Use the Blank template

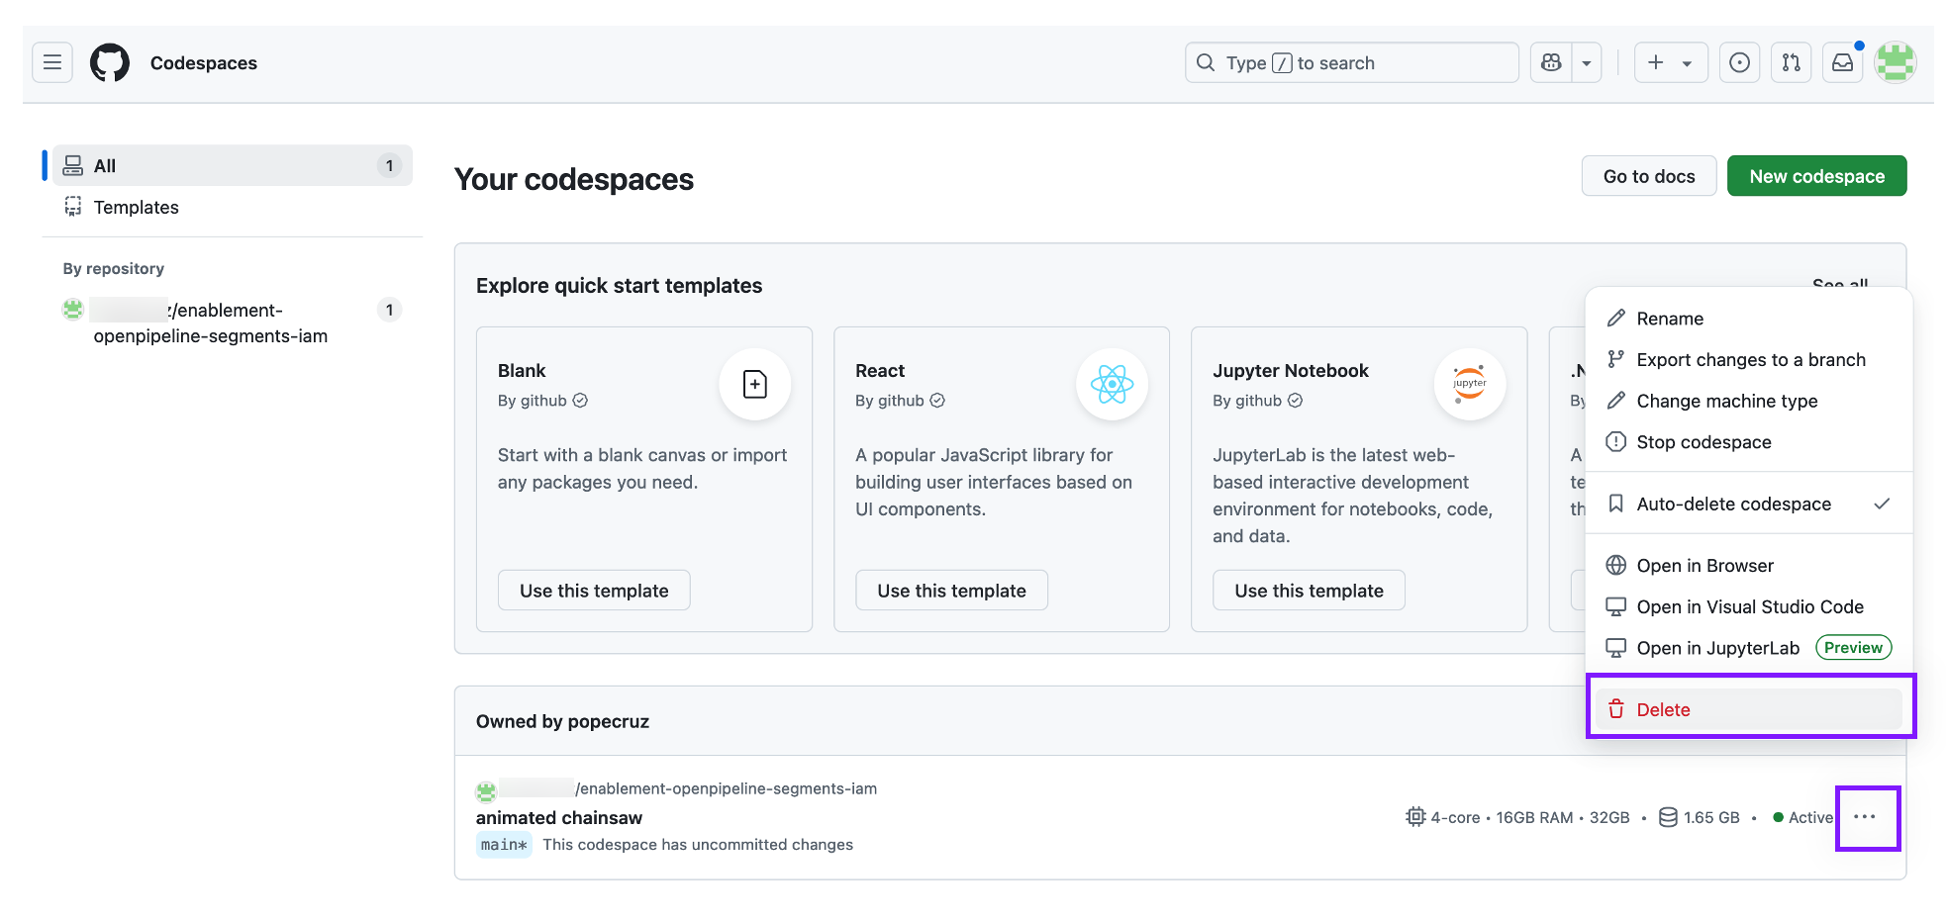pyautogui.click(x=594, y=590)
